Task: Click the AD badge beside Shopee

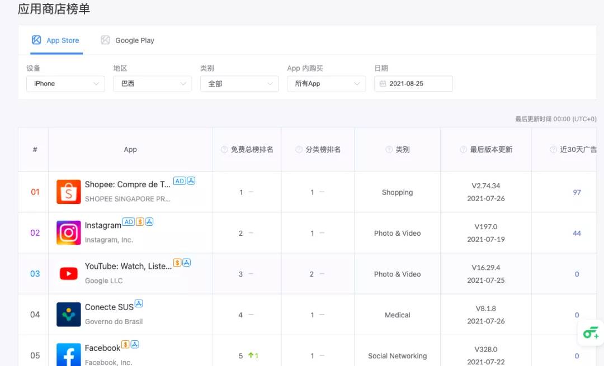Action: coord(180,181)
